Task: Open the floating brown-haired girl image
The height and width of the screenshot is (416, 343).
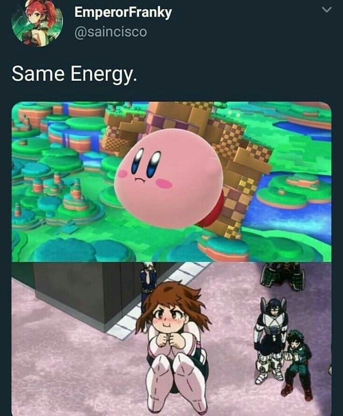Action: (171, 339)
